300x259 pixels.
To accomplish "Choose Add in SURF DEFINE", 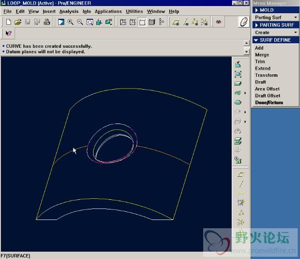I will (259, 48).
